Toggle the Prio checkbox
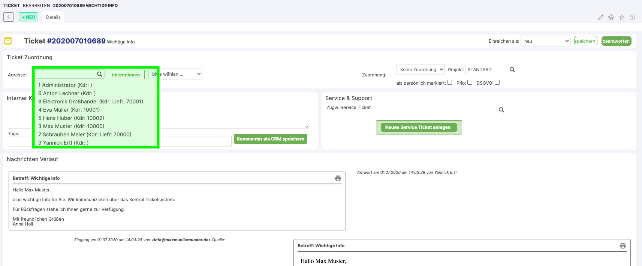Viewport: 642px width, 266px height. (470, 82)
